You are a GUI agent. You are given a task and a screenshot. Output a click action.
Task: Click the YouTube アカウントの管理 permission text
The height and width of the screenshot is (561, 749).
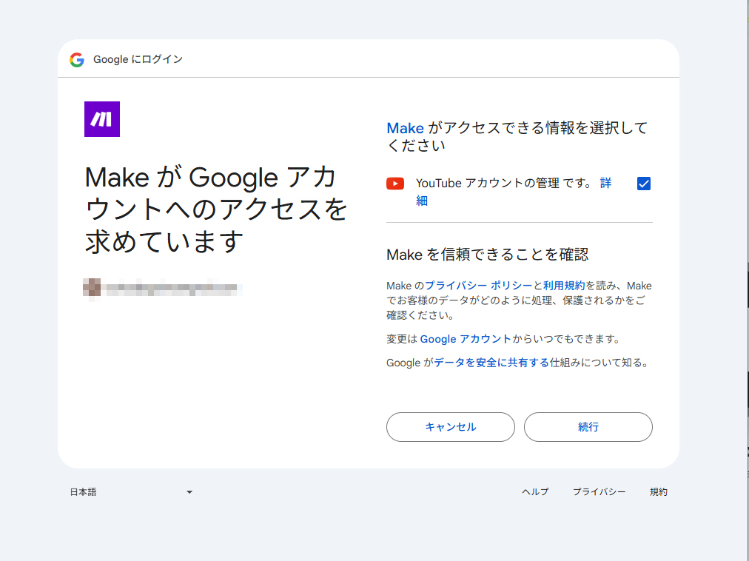tap(488, 184)
